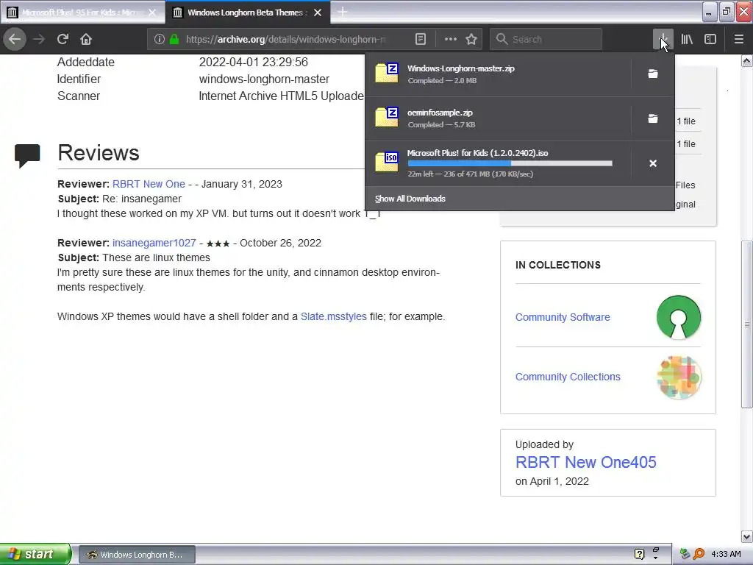
Task: Reload the current page
Action: (x=63, y=39)
